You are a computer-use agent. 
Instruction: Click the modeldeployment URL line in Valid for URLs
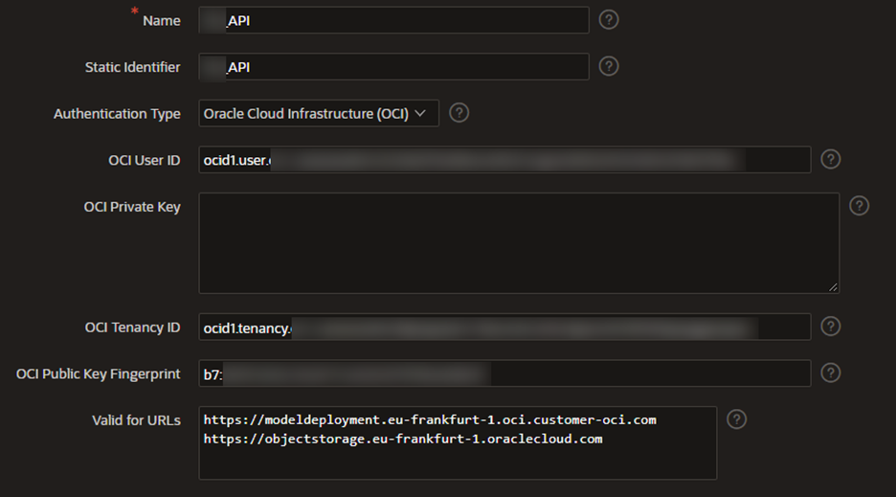point(430,420)
